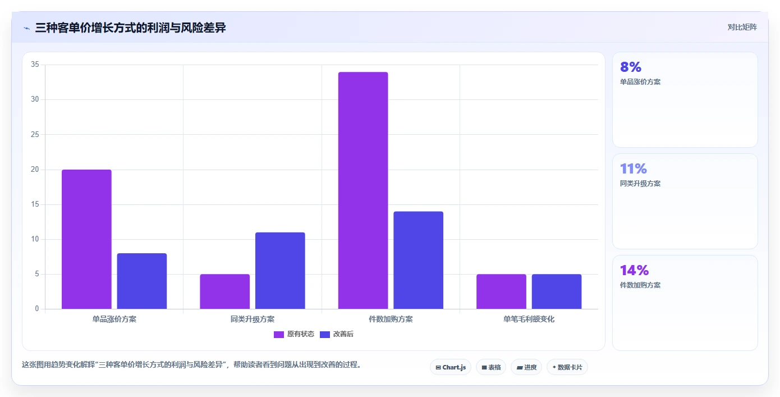The height and width of the screenshot is (397, 780).
Task: Click the 35 y-axis tick label
Action: coord(35,65)
